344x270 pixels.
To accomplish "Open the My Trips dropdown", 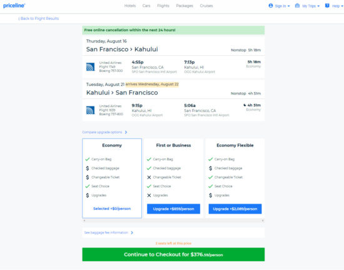I will (307, 6).
